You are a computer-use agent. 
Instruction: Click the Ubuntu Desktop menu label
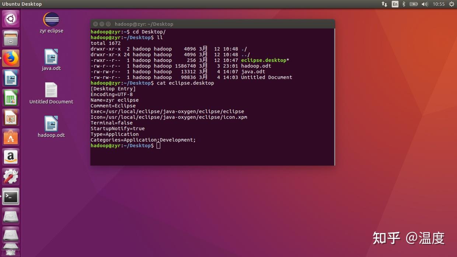click(22, 4)
